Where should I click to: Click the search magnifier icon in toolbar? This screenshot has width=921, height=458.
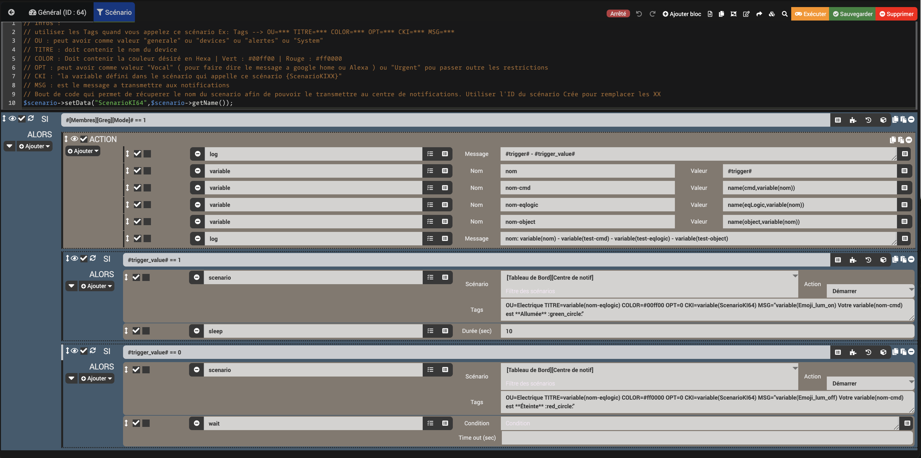point(784,14)
